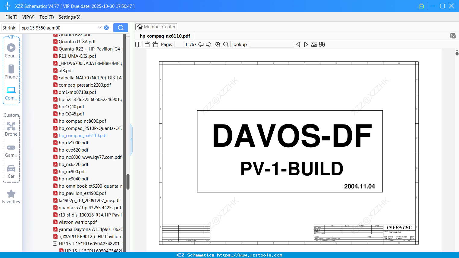Close all tabs icon at right

[x=453, y=36]
